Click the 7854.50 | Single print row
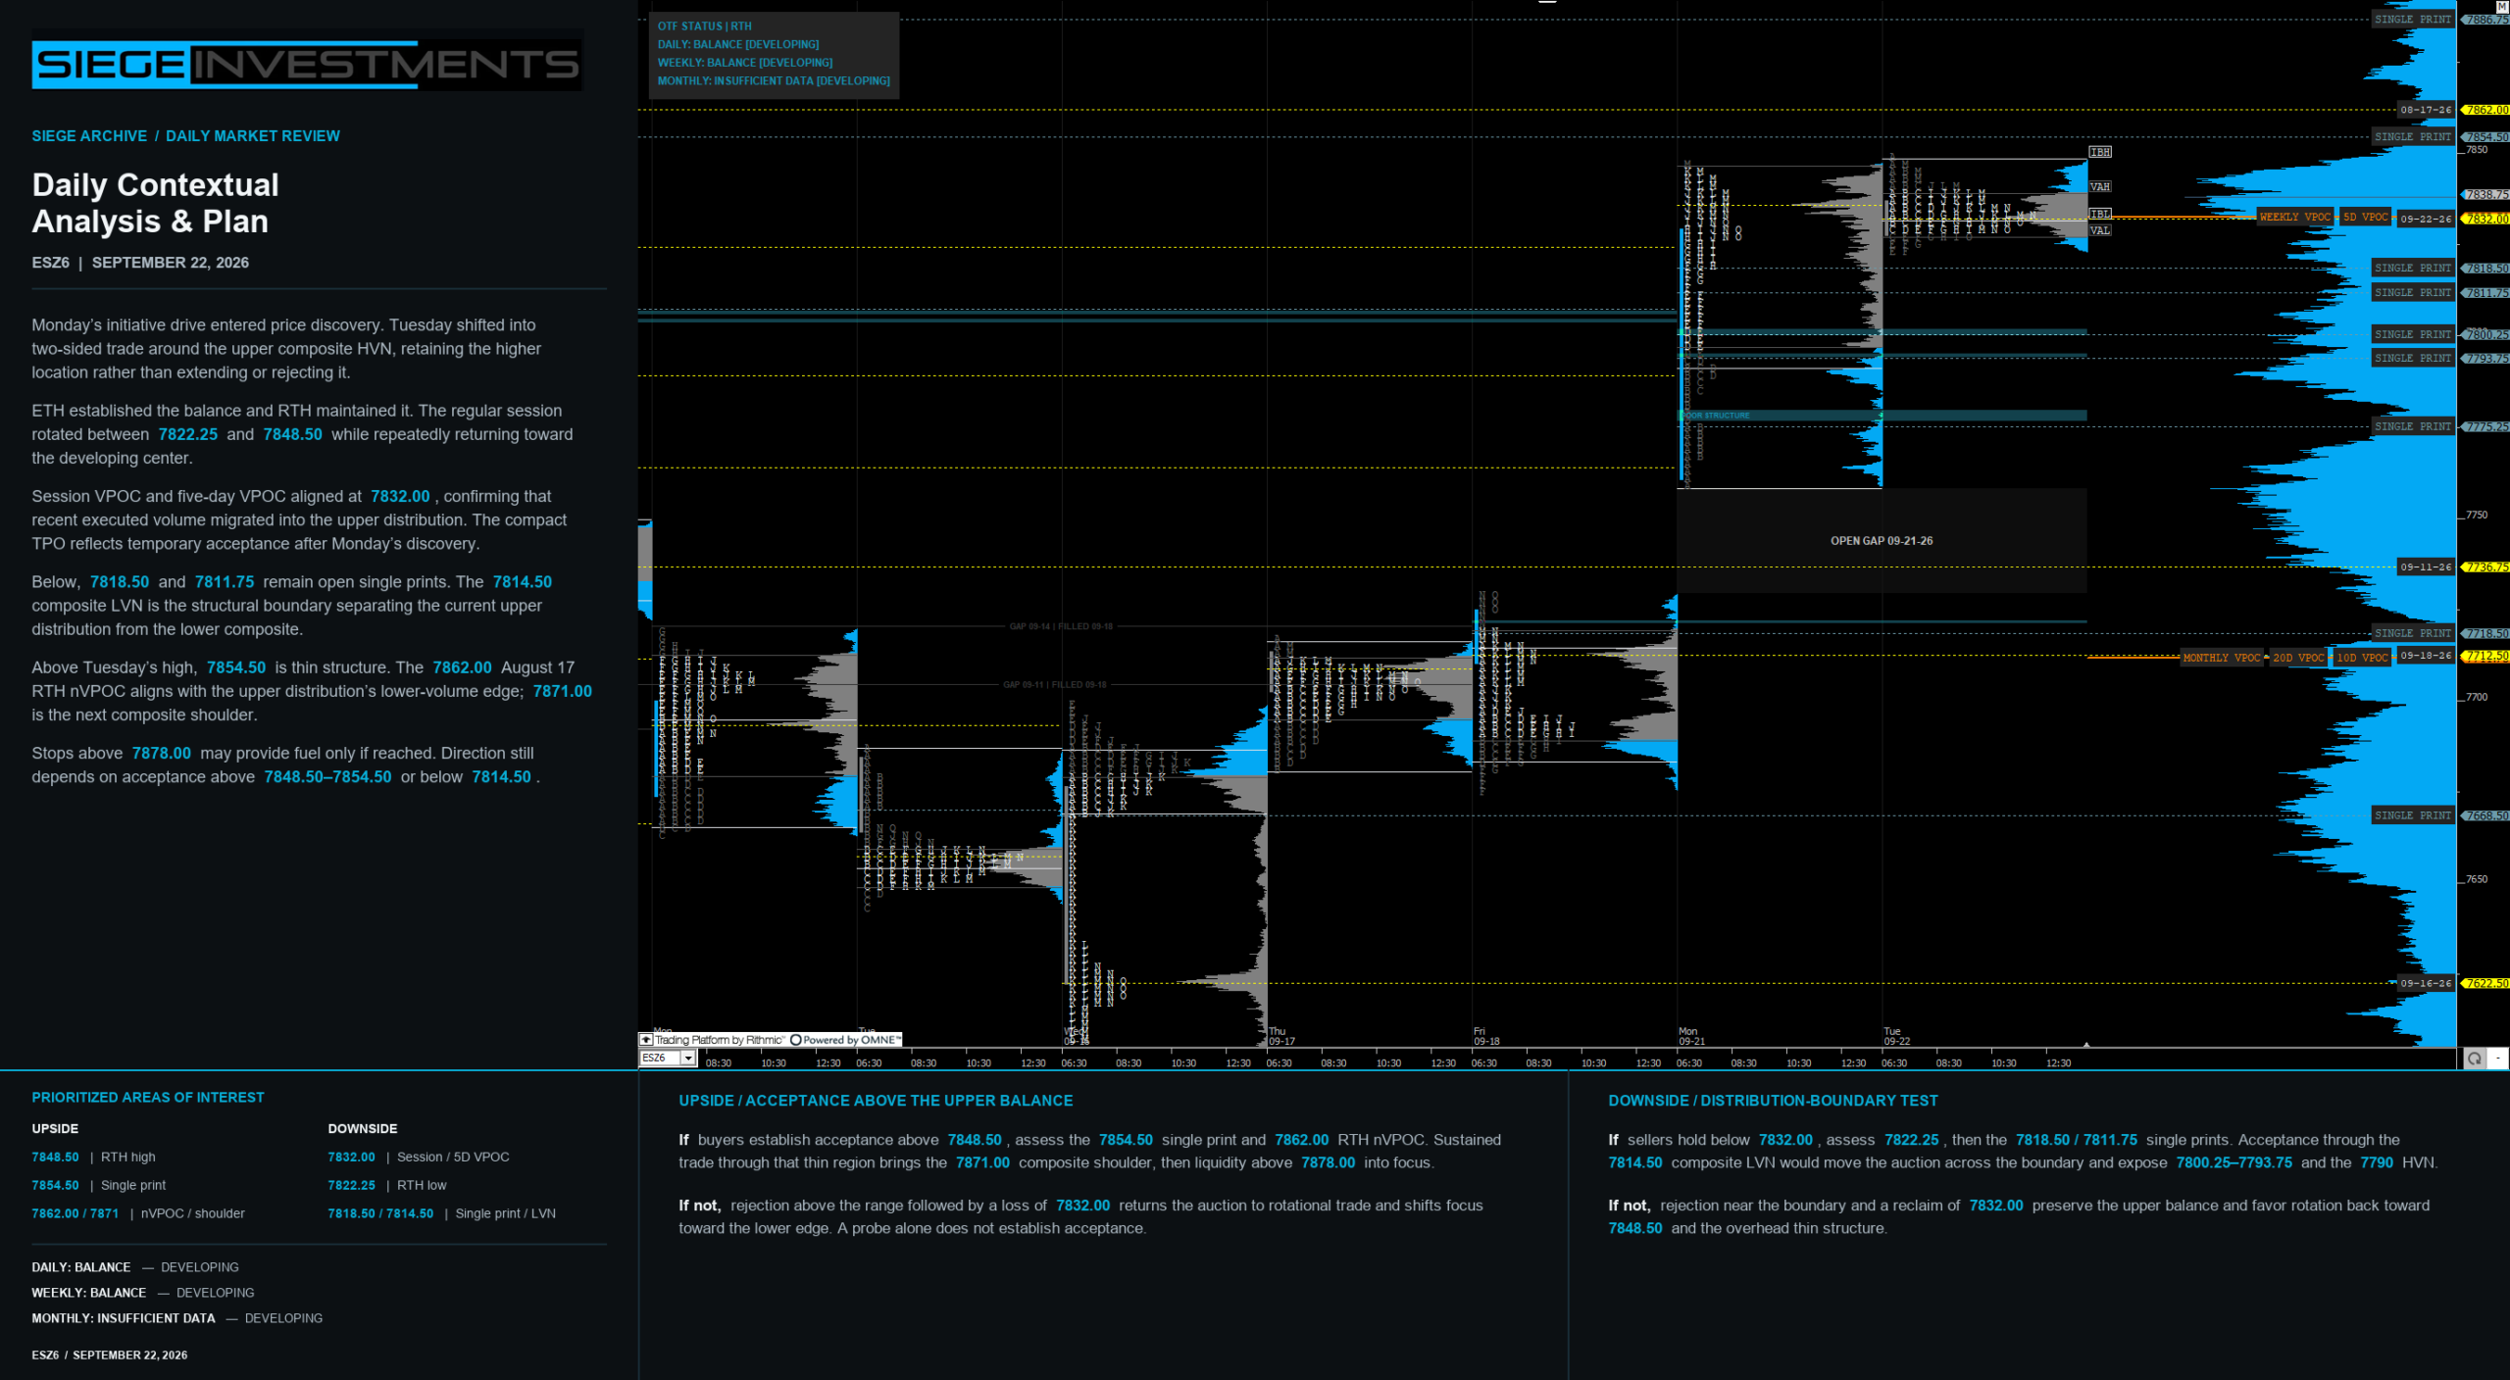2510x1380 pixels. 99,1185
